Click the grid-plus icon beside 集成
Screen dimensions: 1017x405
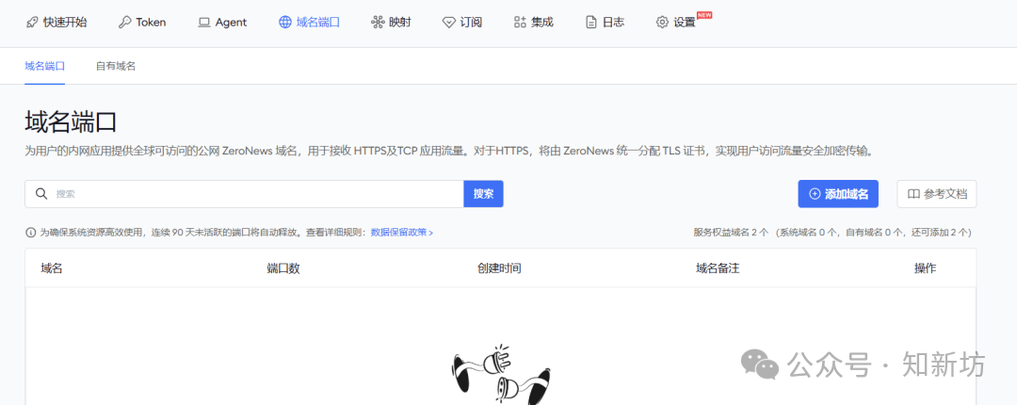520,22
